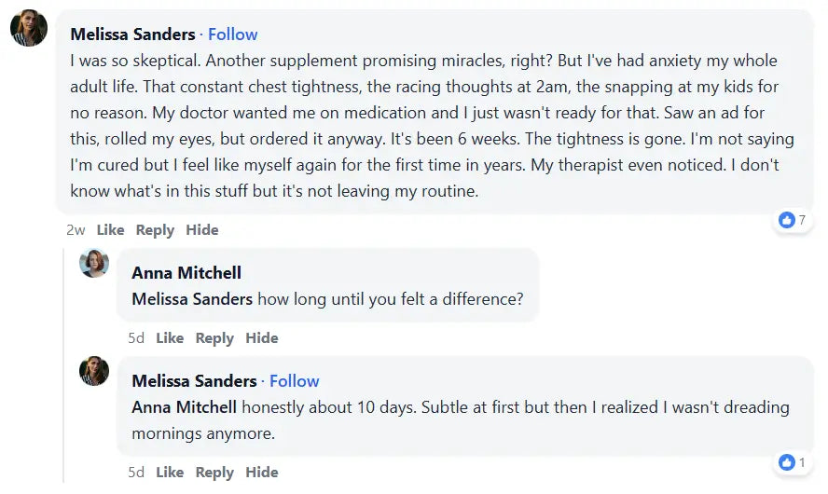Open the 7 likes reaction badge

click(792, 221)
